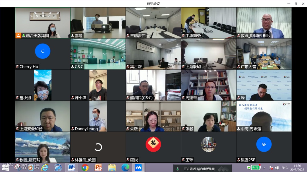
Task: Click muted mic icon beside Cherry Ho
Action: [x=17, y=66]
